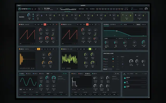The width and height of the screenshot is (166, 103).
Task: Click the OSC C Pitch knob
Action: 44,63
